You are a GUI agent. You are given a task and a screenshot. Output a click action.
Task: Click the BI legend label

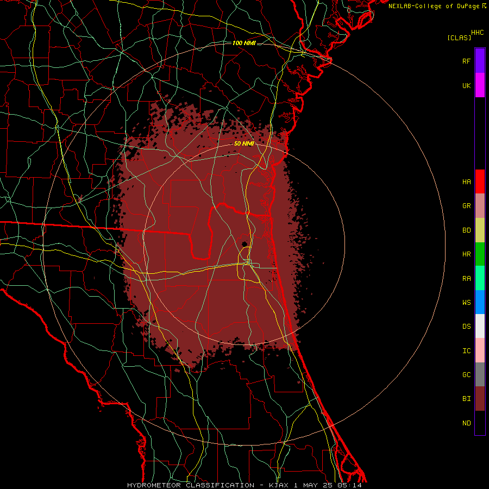click(467, 399)
